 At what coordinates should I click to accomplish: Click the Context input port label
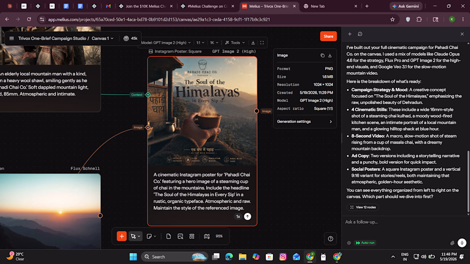[137, 95]
